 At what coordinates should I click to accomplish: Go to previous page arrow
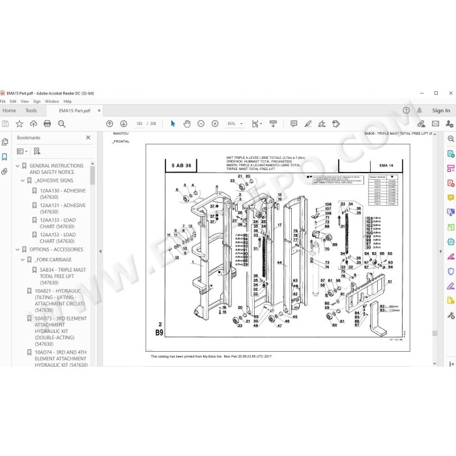tap(109, 124)
